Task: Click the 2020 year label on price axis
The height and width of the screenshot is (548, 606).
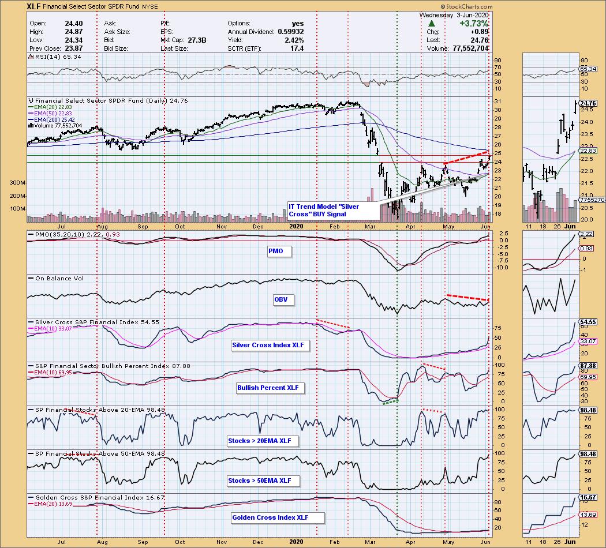Action: [296, 226]
